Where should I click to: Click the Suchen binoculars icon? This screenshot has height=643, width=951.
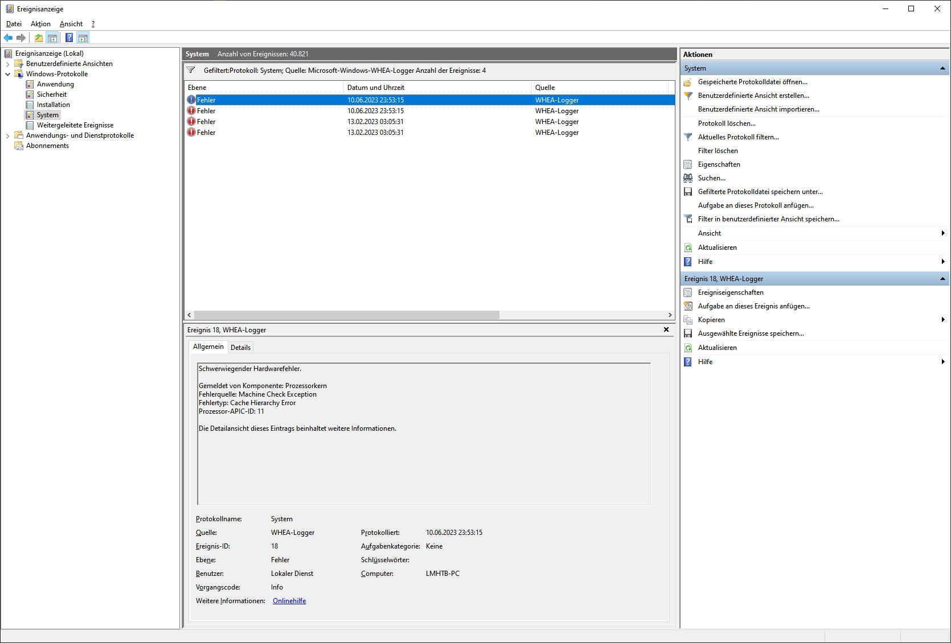688,178
